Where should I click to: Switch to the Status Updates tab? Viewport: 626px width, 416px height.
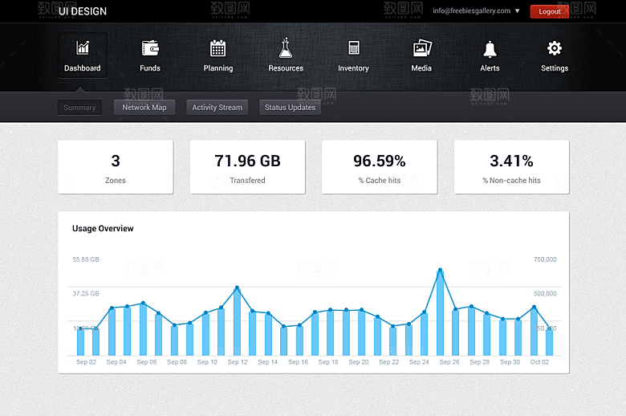pyautogui.click(x=290, y=108)
